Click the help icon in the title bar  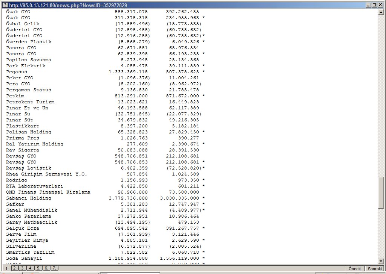pos(5,5)
